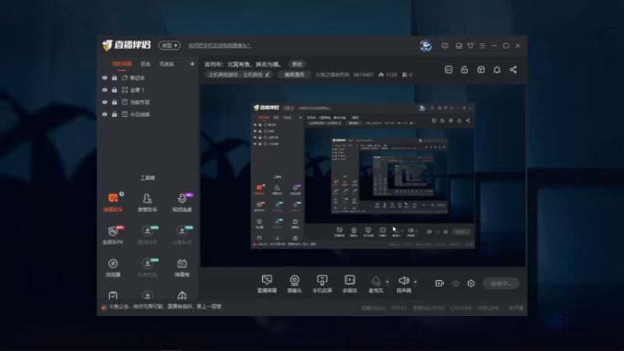Start recording with the video record icon
This screenshot has width=624, height=351.
pos(439,283)
